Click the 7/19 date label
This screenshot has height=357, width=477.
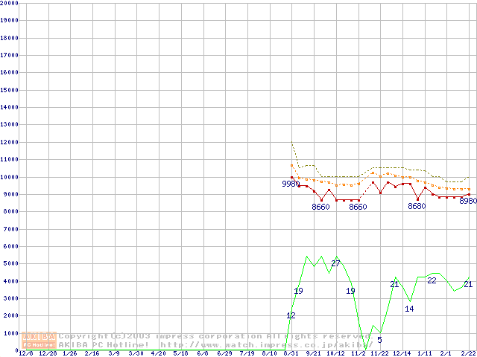[x=247, y=354]
